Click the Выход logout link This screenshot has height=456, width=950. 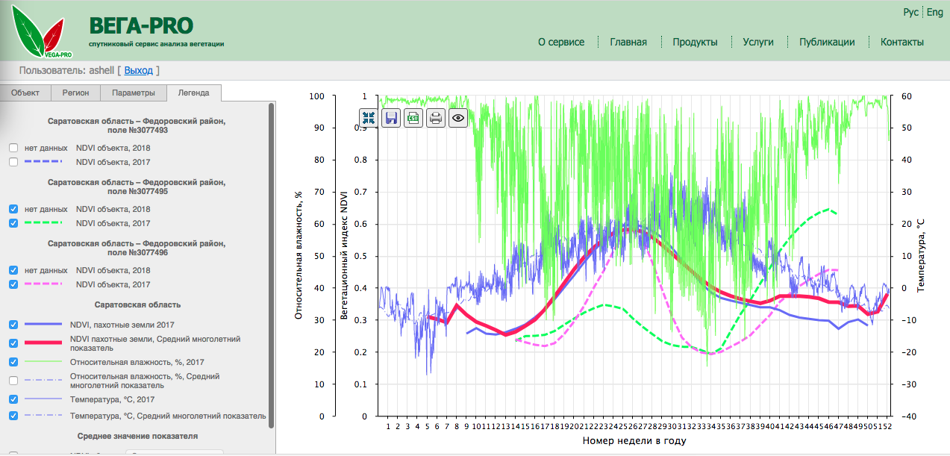click(x=138, y=71)
